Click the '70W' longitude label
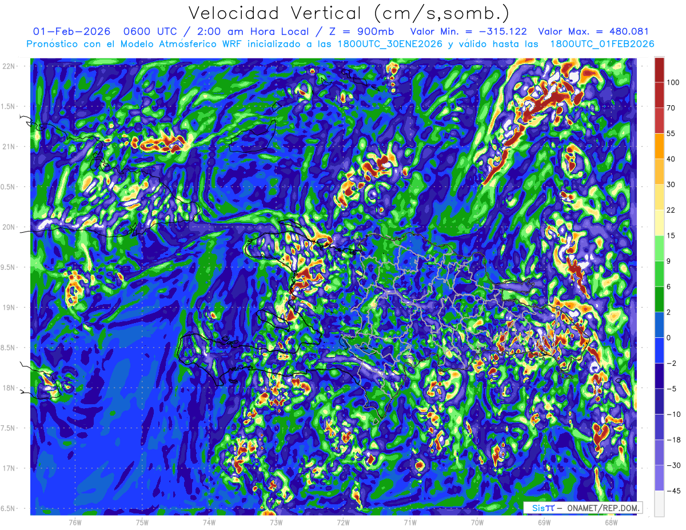This screenshot has height=530, width=686. click(477, 522)
